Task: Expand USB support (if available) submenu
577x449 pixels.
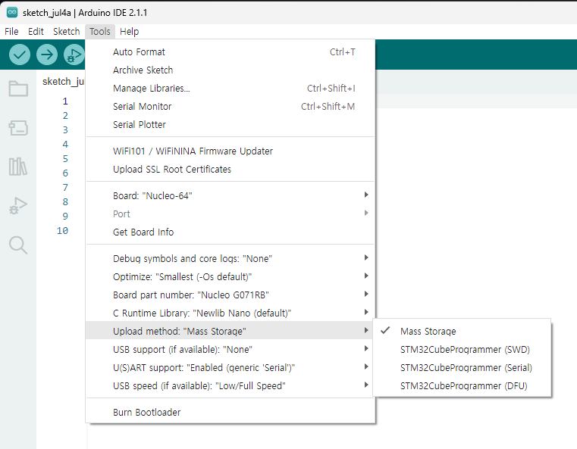Action: coord(230,349)
